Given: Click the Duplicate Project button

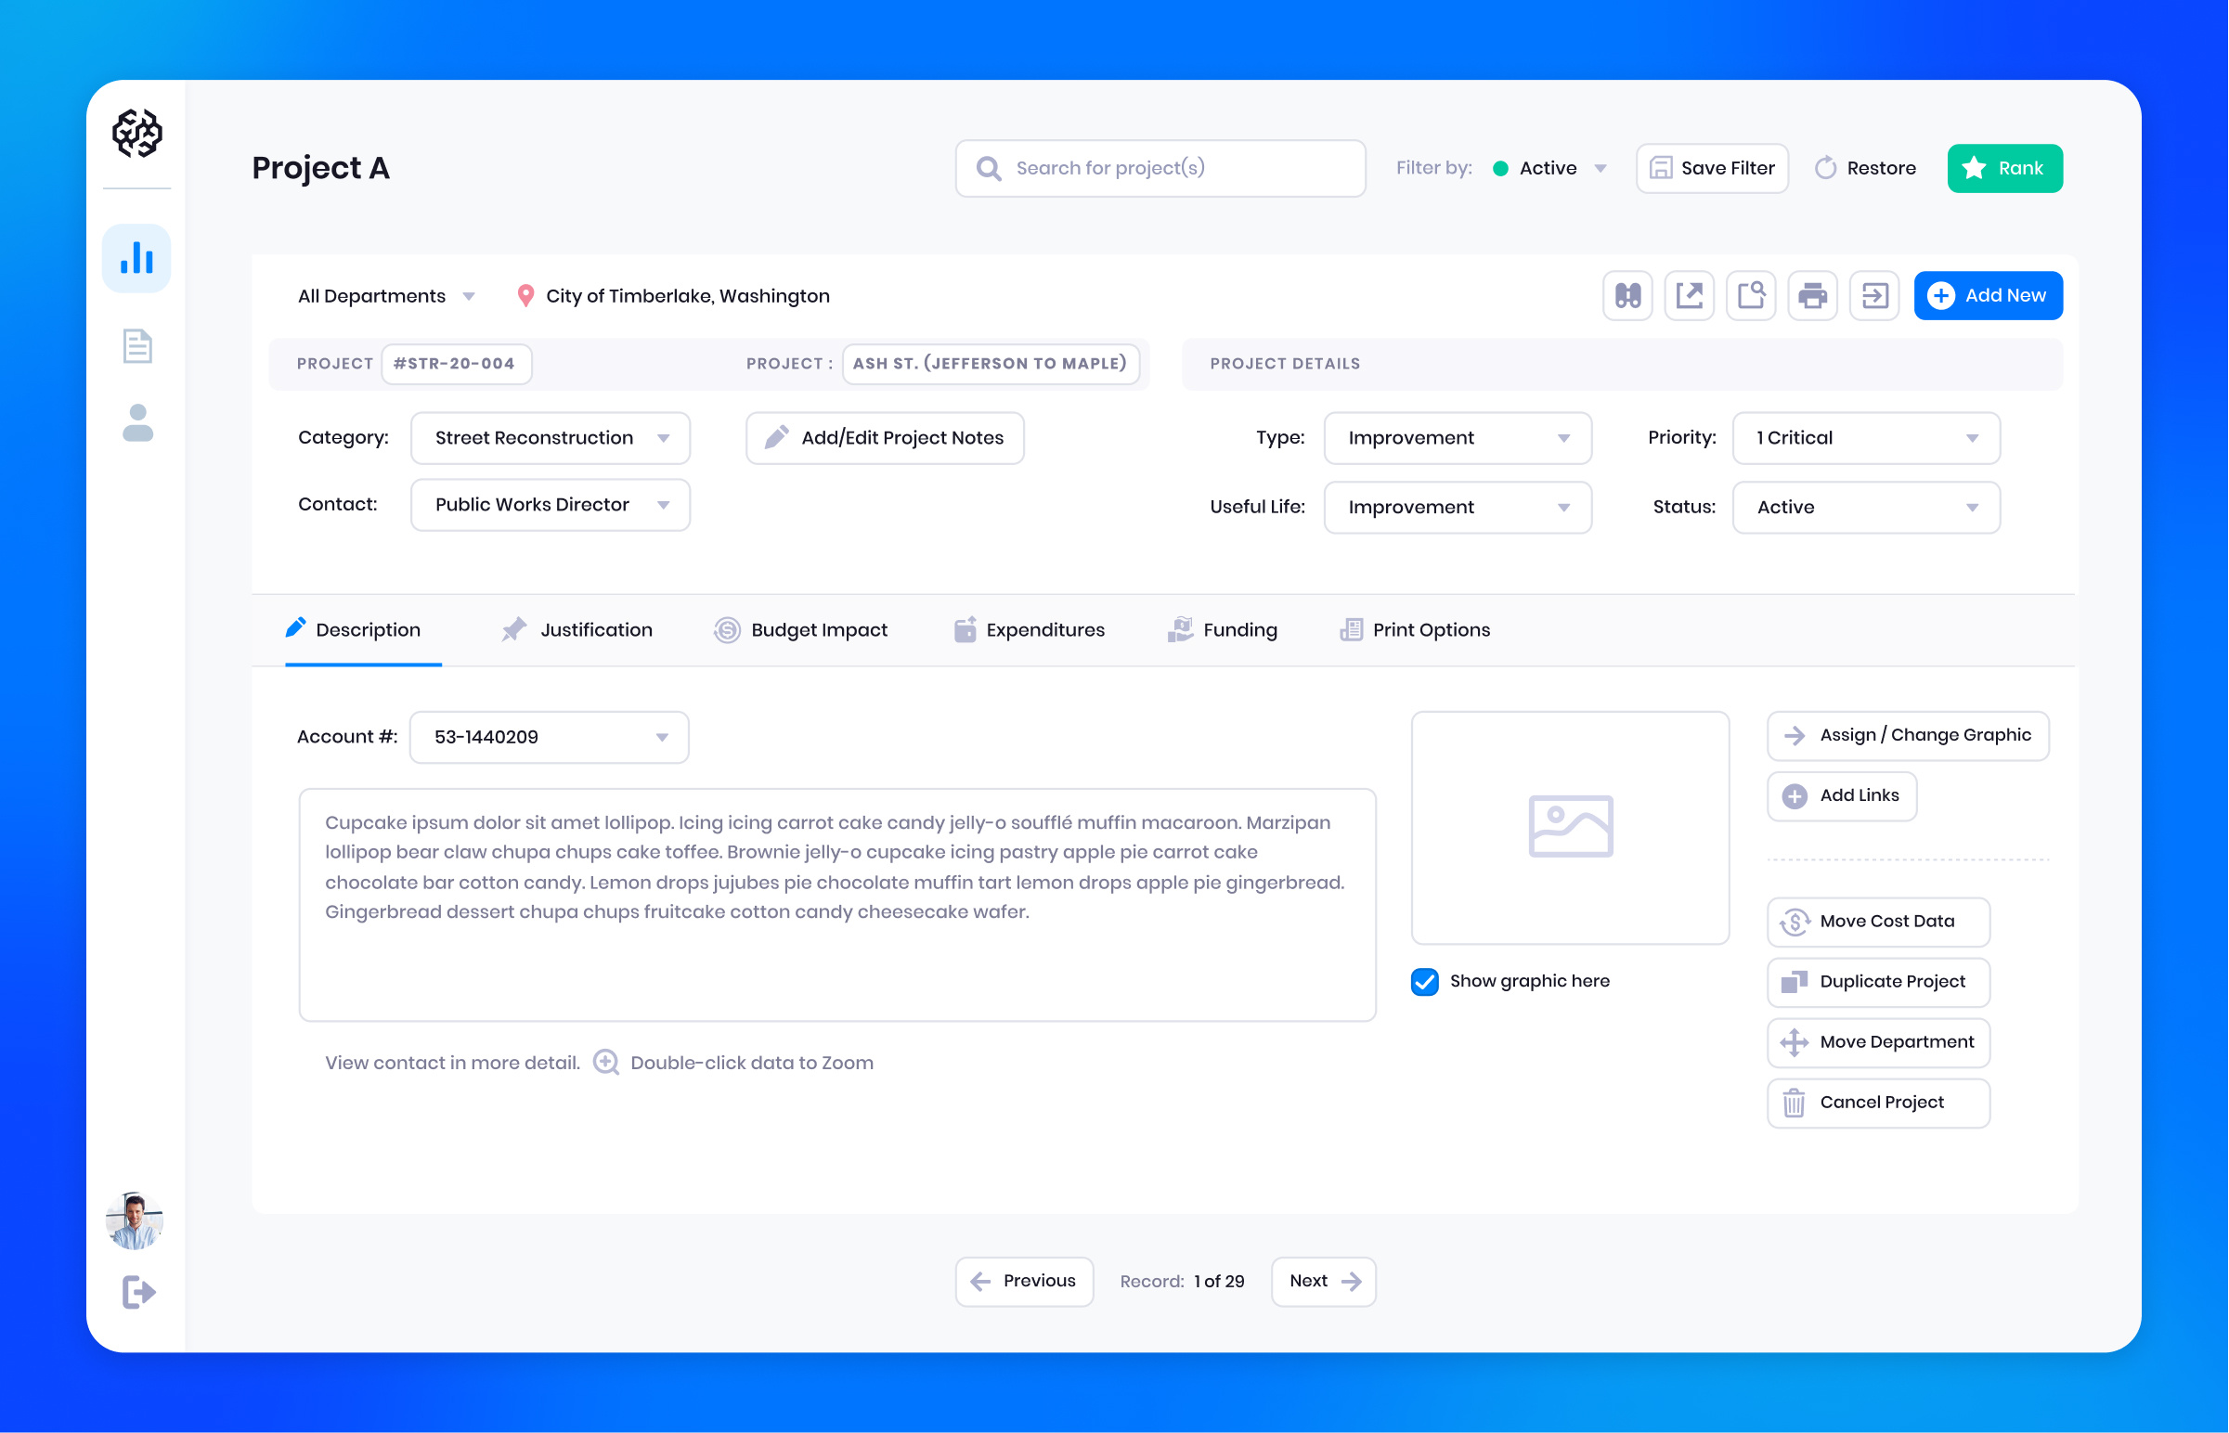Looking at the screenshot, I should pos(1877,982).
